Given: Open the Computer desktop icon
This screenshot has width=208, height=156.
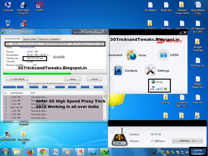Looking at the screenshot, I should (x=8, y=6).
